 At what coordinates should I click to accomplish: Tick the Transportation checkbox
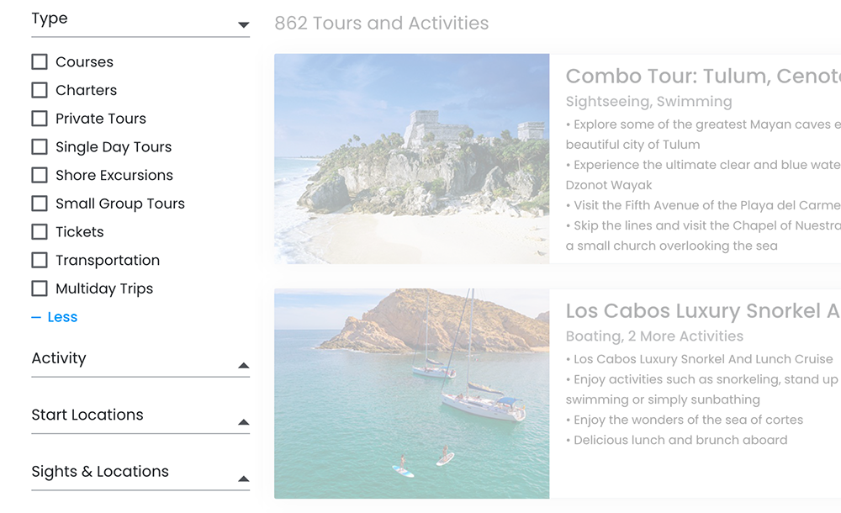[40, 260]
